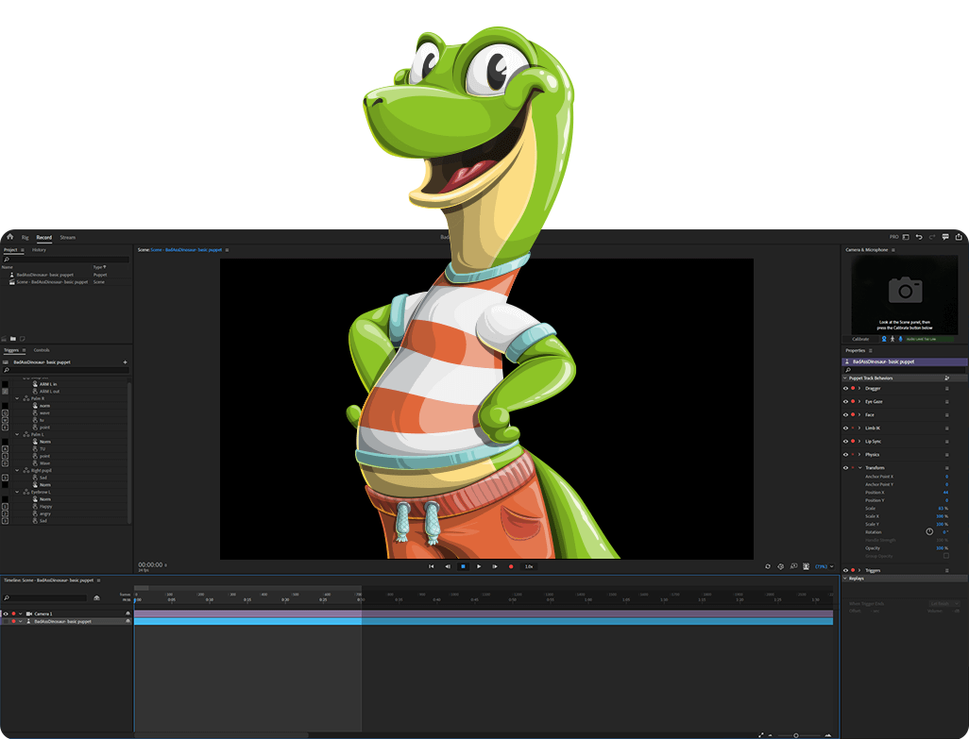This screenshot has height=739, width=969.
Task: Switch to the Rig workspace tab
Action: [25, 238]
